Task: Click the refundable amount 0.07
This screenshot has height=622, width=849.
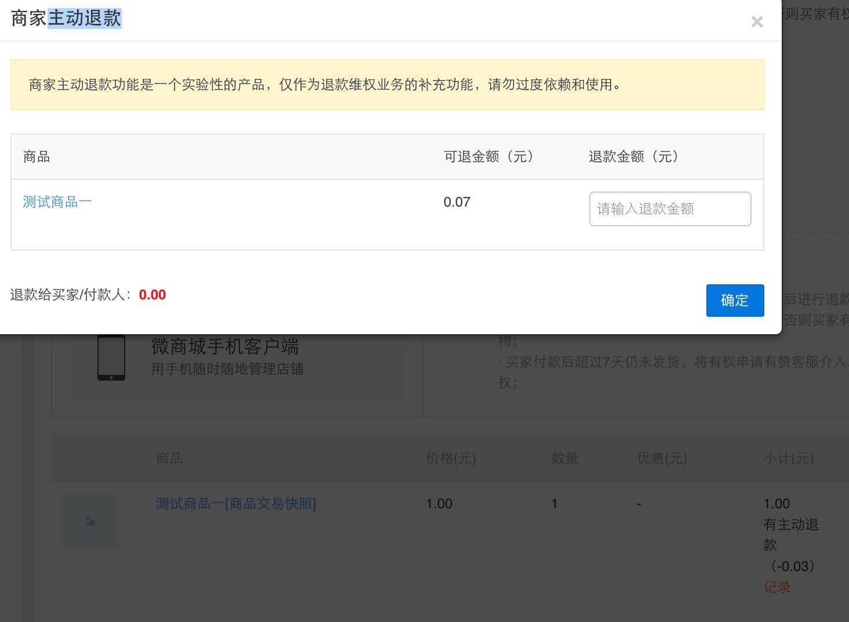Action: pyautogui.click(x=457, y=202)
